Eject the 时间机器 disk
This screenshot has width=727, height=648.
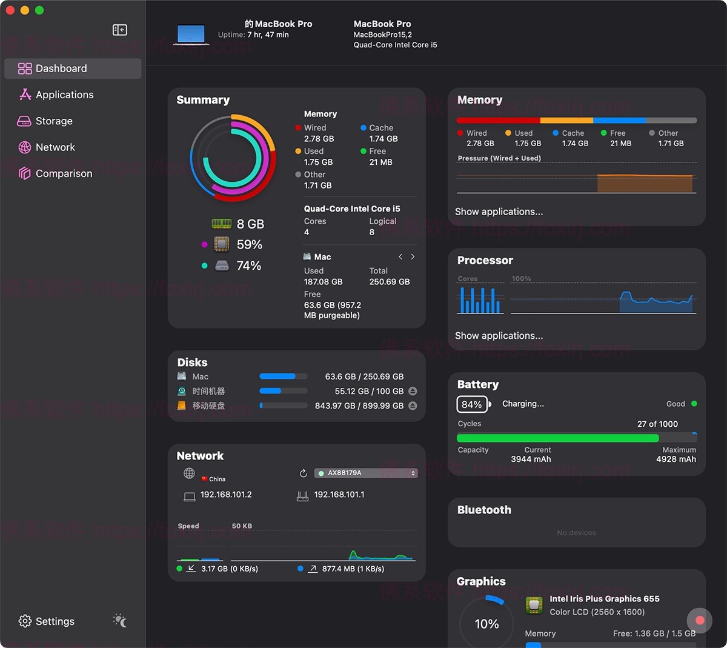click(x=413, y=391)
